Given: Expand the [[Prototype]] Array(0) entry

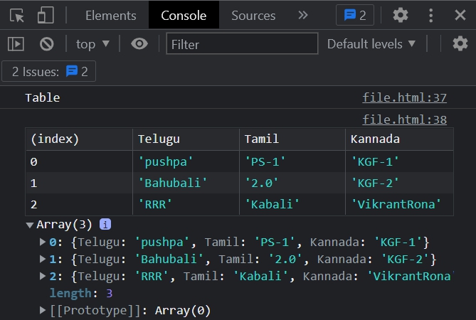Looking at the screenshot, I should coord(43,310).
